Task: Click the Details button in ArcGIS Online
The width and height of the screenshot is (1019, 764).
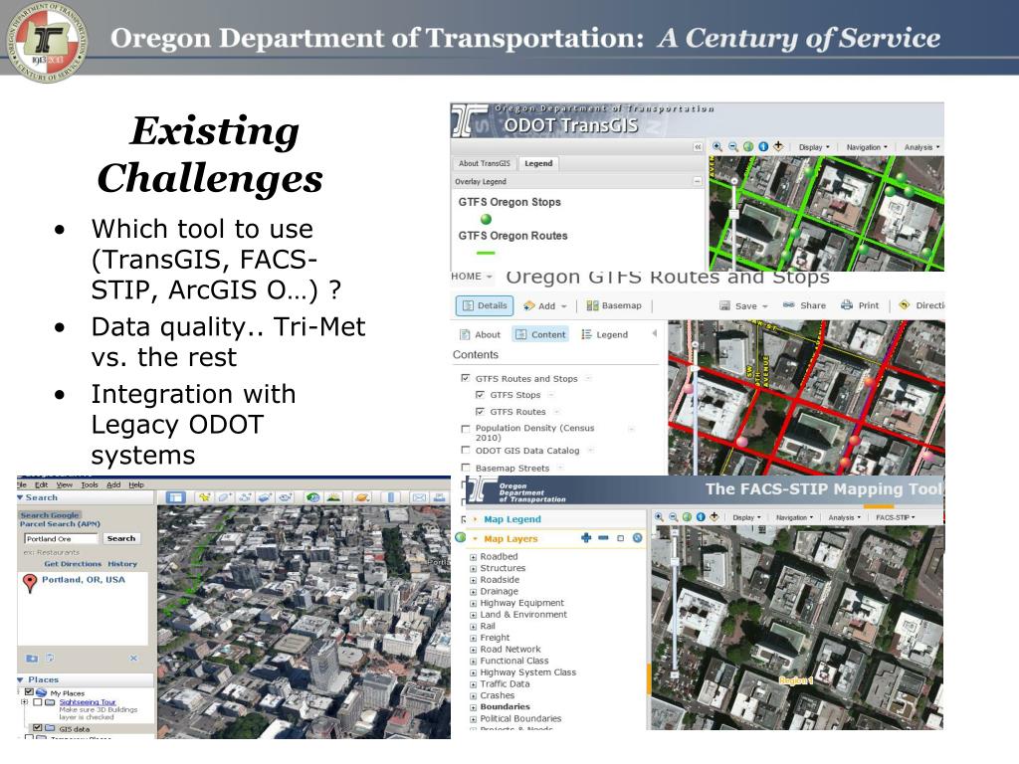Action: pyautogui.click(x=485, y=305)
